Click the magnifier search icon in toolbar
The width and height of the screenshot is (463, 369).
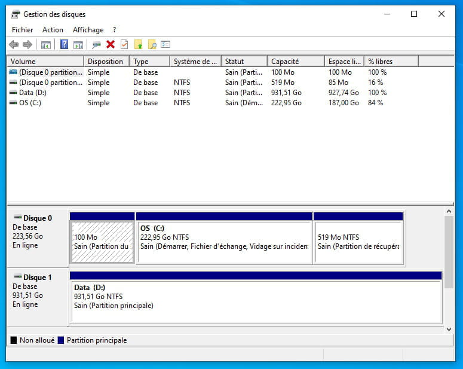(152, 44)
